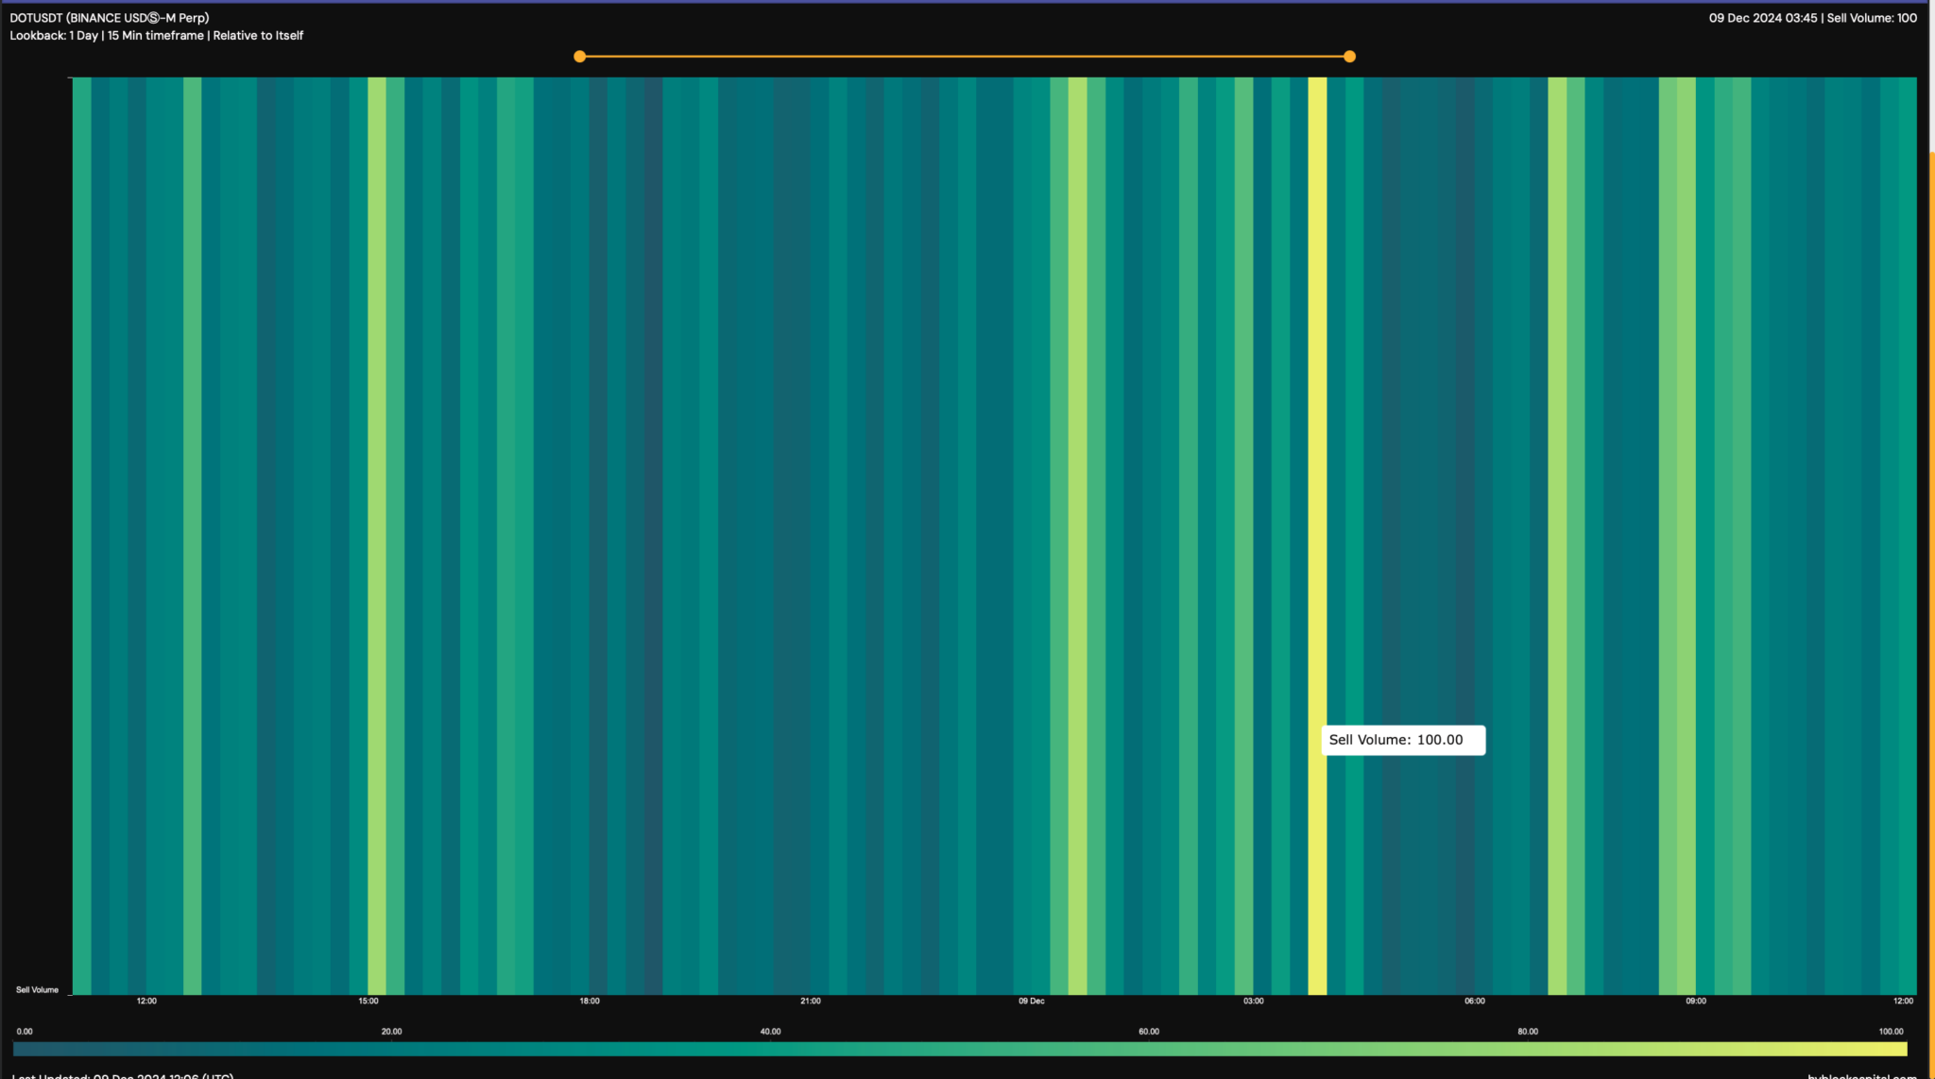
Task: Click the right handle of the range slider
Action: click(1349, 57)
